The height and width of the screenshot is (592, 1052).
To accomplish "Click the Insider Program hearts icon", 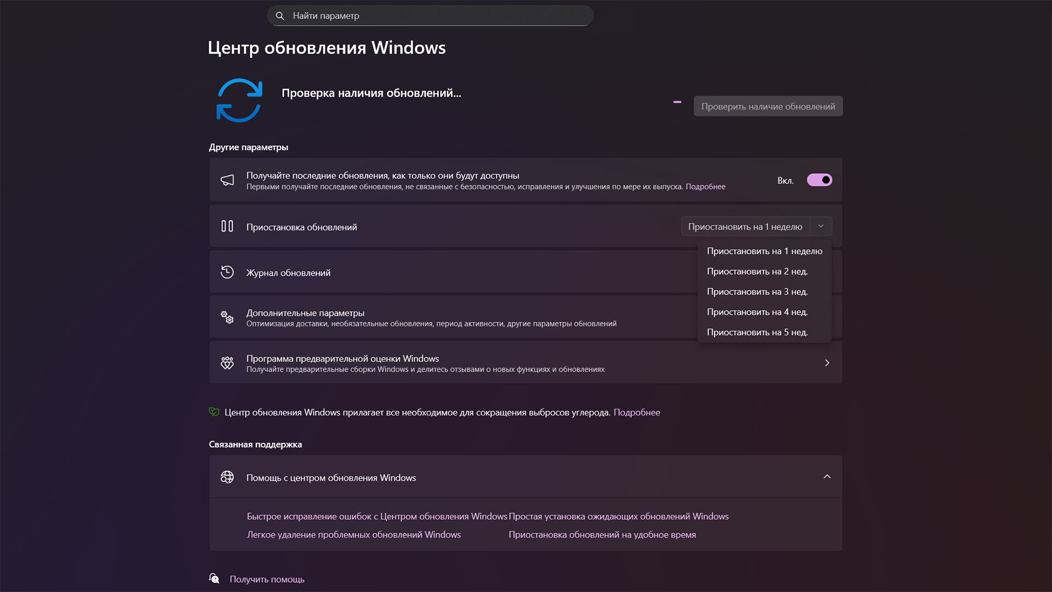I will (x=227, y=363).
